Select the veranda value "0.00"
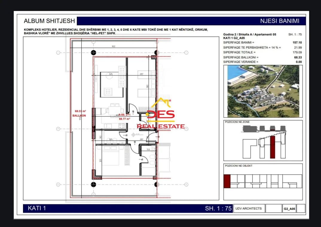 click(x=299, y=62)
